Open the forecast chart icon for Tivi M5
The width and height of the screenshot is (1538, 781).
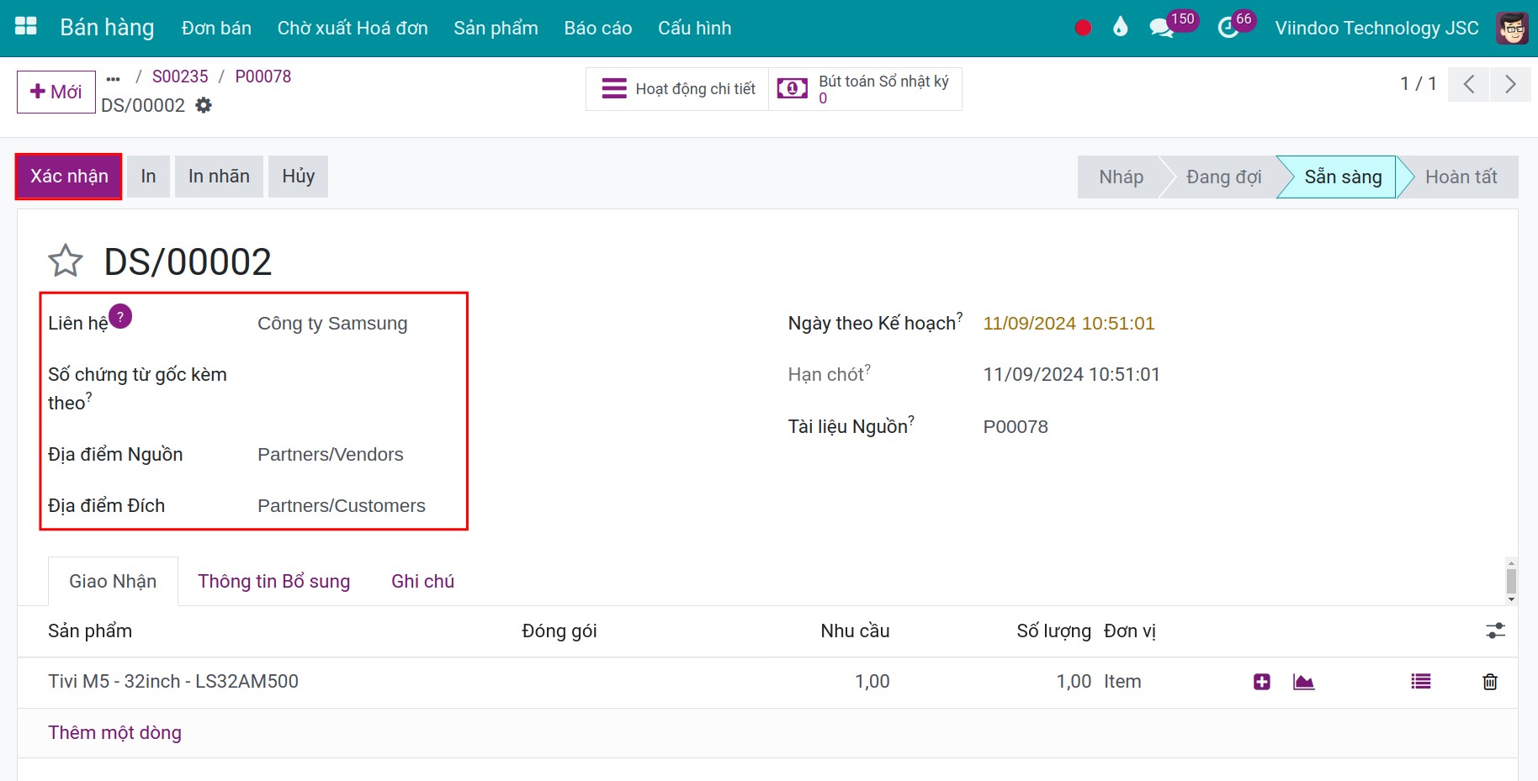1303,682
